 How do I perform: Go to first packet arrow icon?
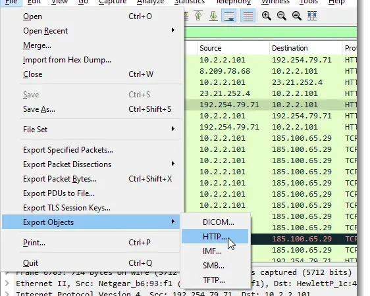pos(198,16)
